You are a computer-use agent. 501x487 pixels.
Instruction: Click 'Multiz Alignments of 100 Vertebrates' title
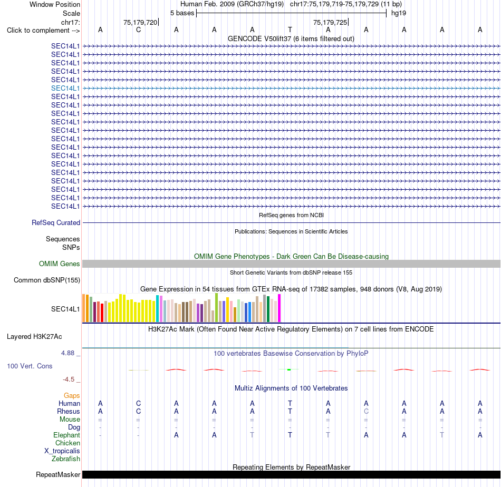tap(291, 388)
